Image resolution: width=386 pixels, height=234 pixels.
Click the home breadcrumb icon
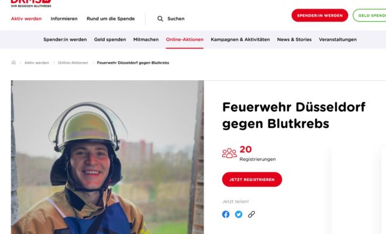pyautogui.click(x=13, y=63)
